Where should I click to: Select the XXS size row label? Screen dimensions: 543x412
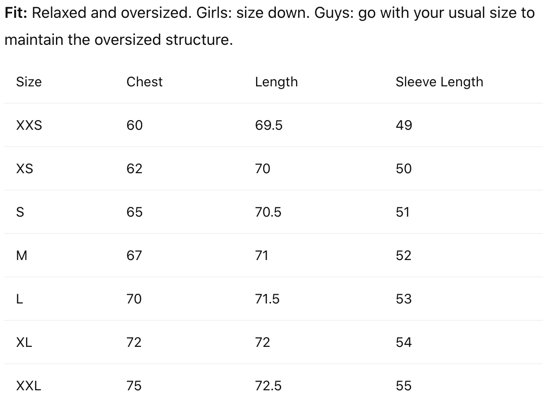pos(29,125)
